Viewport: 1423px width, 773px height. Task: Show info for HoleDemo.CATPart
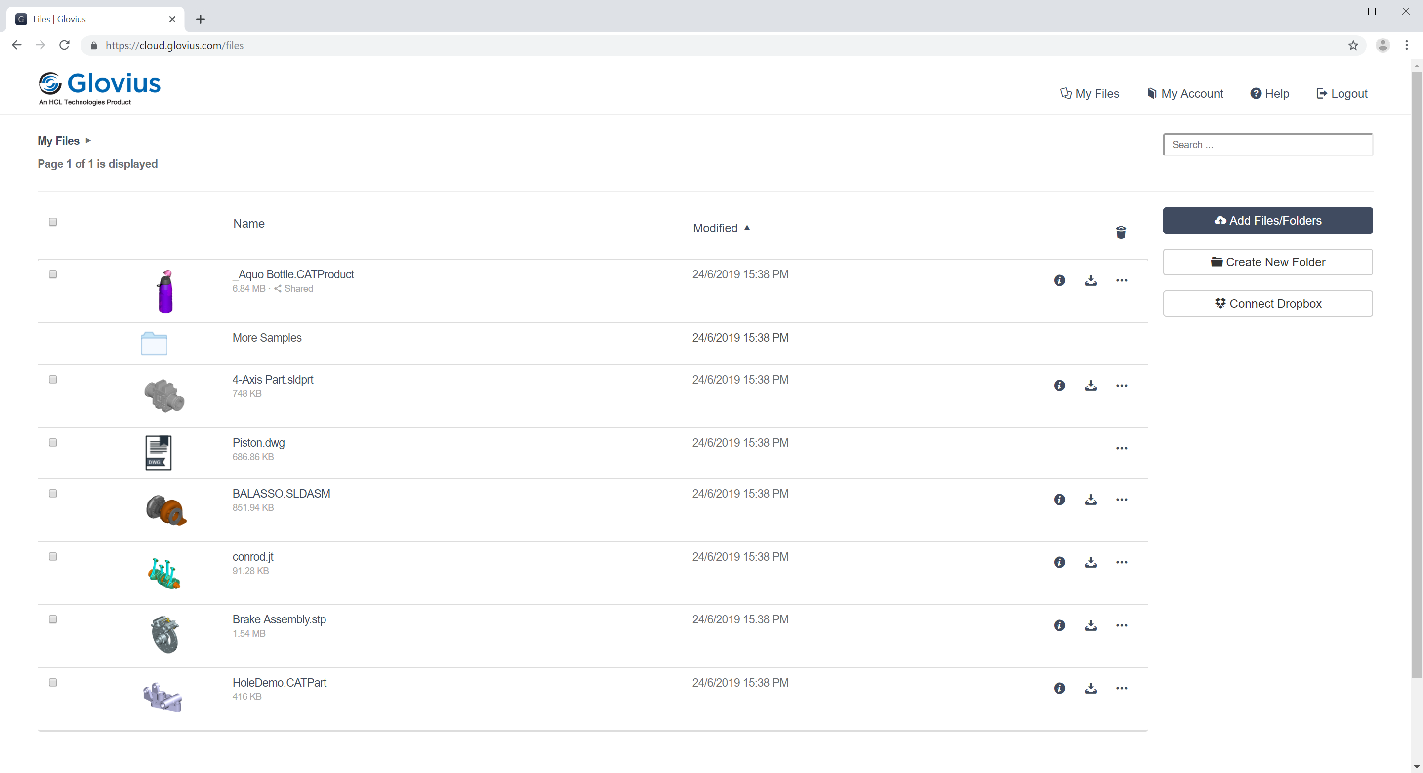[x=1059, y=688]
